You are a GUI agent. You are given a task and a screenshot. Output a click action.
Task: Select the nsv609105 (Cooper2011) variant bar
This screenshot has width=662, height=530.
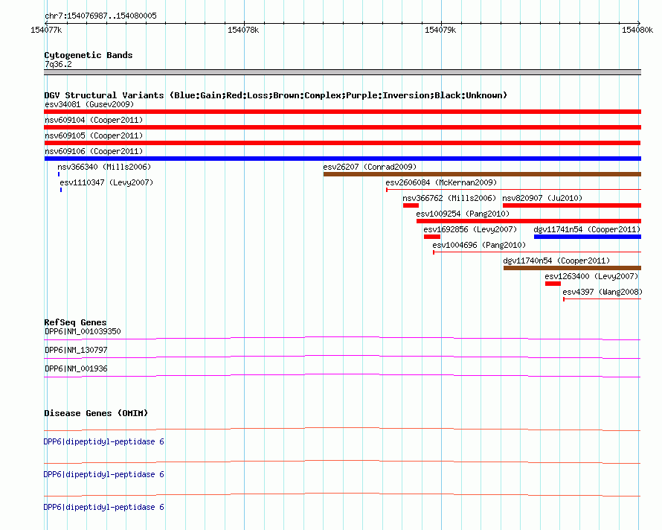pyautogui.click(x=342, y=143)
